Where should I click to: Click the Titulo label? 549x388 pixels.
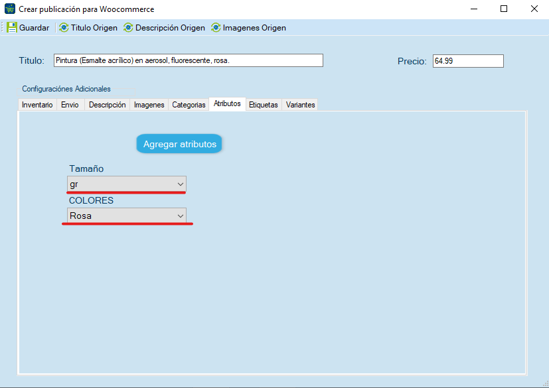pyautogui.click(x=31, y=60)
